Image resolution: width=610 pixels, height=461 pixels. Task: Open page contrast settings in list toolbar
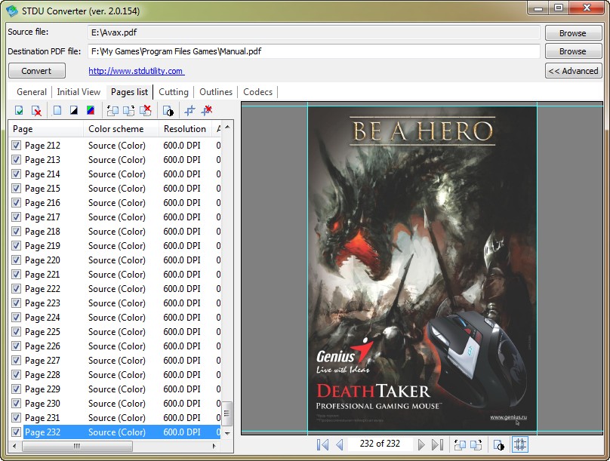(x=168, y=111)
